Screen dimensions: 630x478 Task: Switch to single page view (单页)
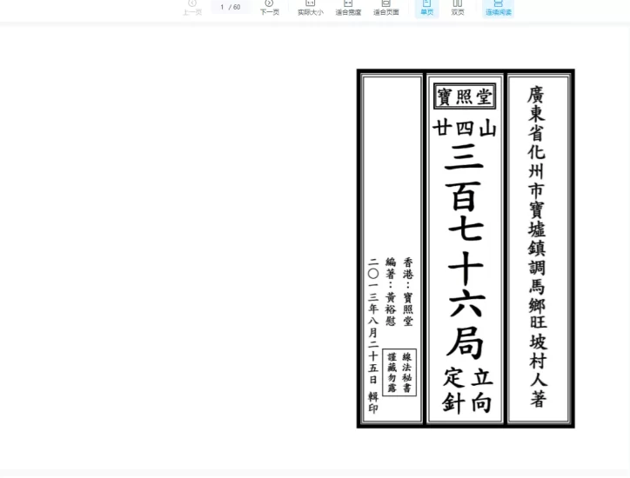(426, 7)
